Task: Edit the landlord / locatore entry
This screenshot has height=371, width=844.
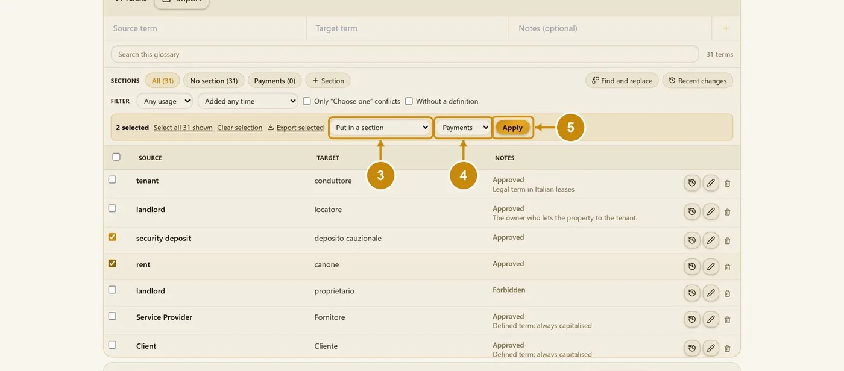Action: point(711,212)
